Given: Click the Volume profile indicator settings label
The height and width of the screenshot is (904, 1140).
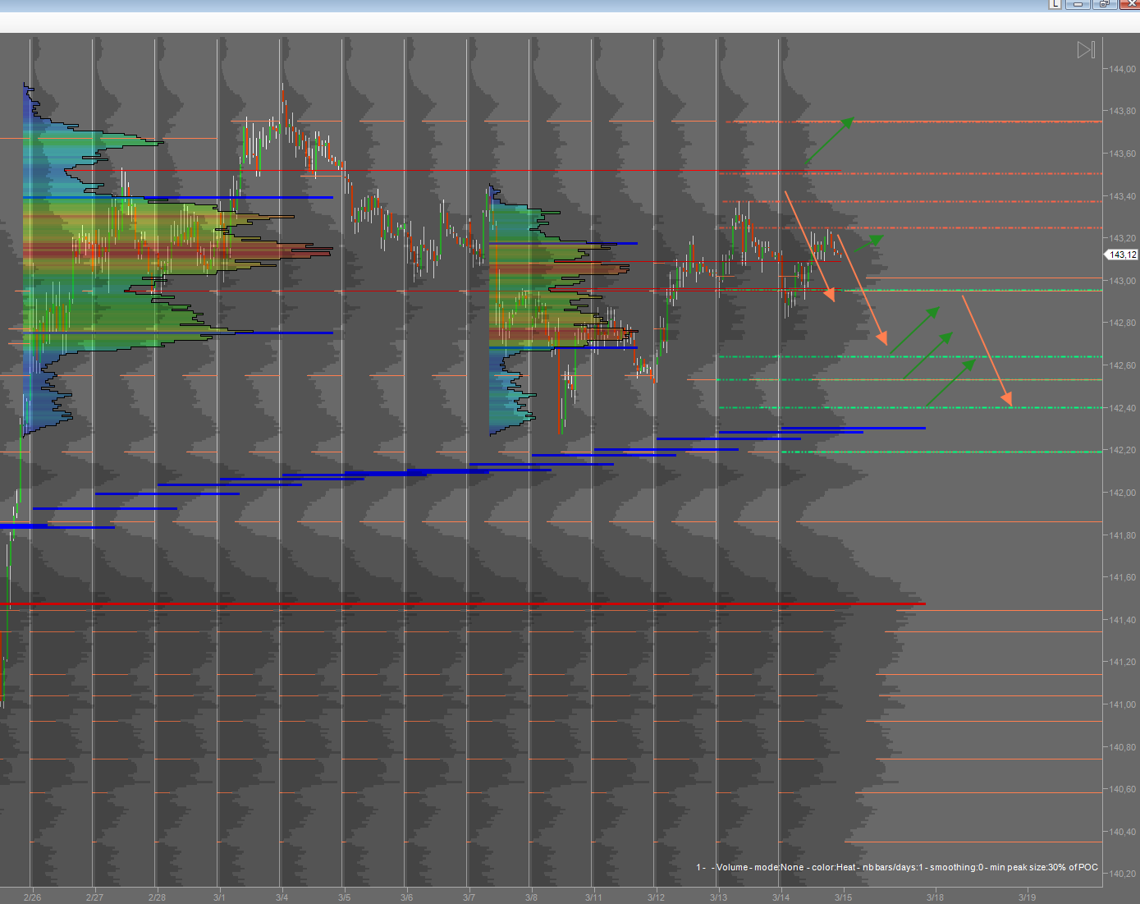Looking at the screenshot, I should click(x=897, y=868).
